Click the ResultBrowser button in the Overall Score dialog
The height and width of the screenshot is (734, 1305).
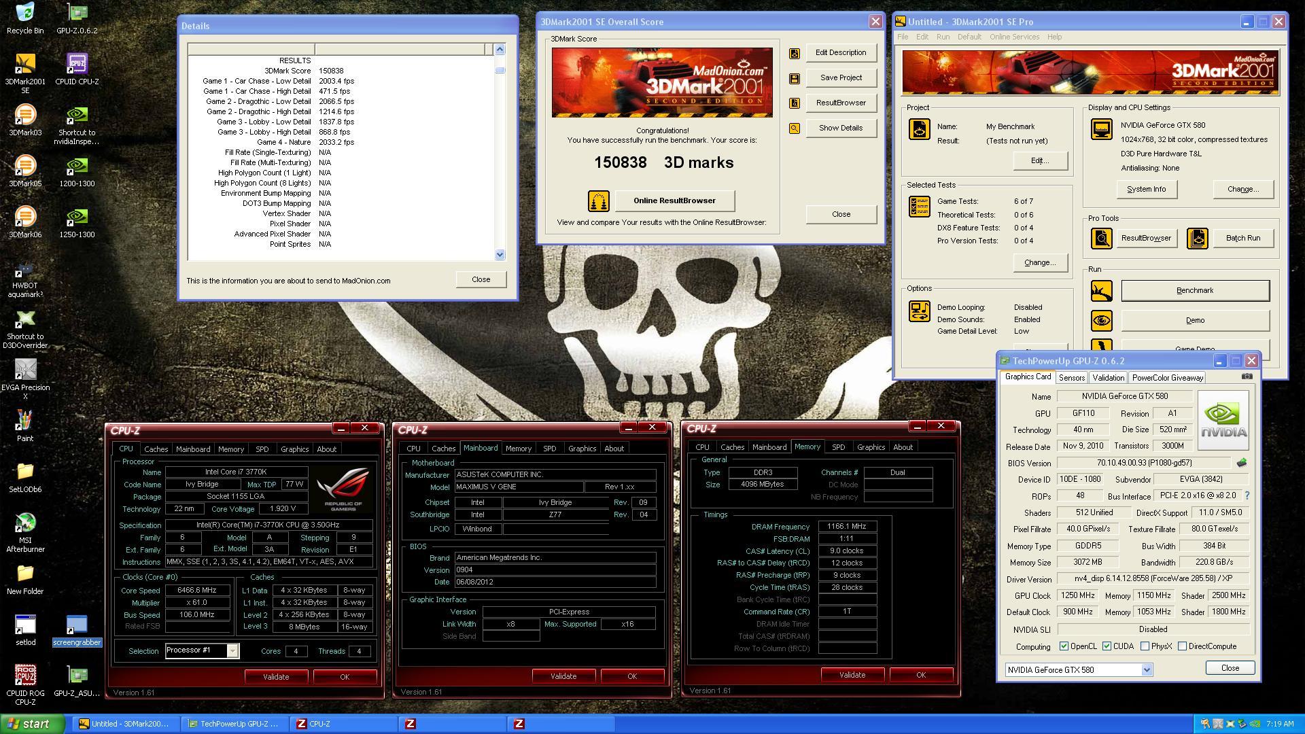pos(841,103)
